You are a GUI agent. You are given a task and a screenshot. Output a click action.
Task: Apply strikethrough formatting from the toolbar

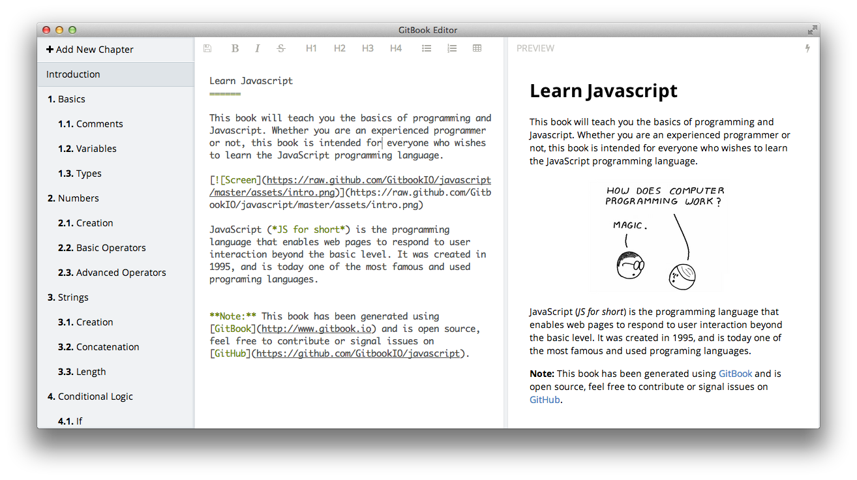(x=281, y=48)
